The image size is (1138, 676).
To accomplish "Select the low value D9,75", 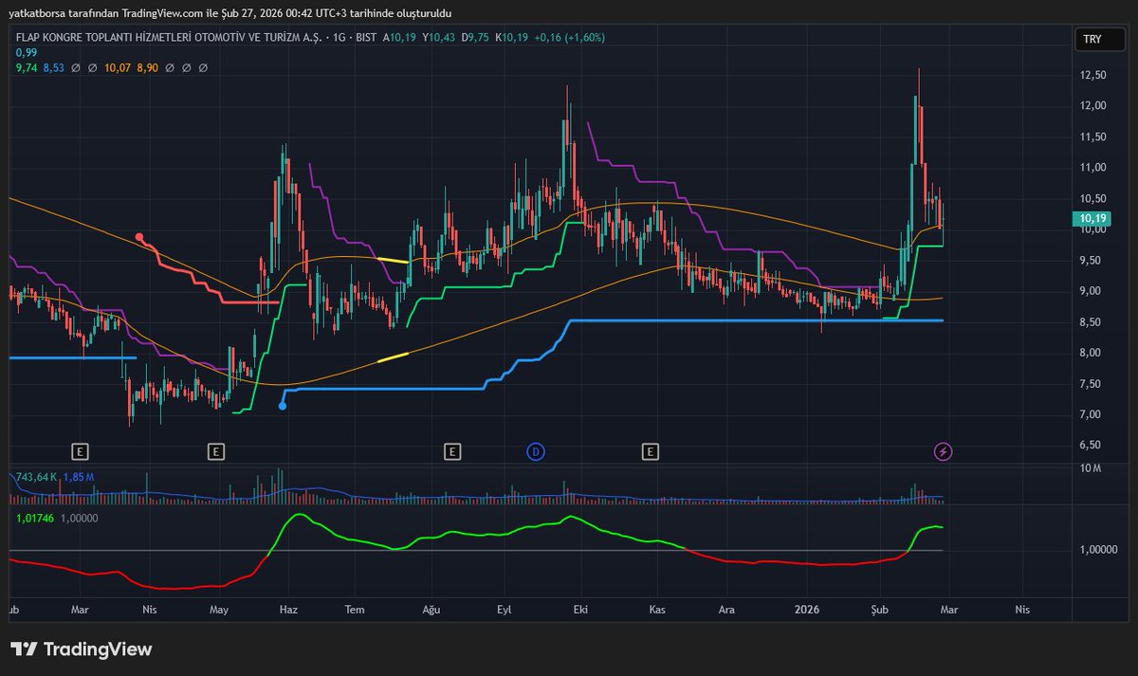I will pos(475,37).
